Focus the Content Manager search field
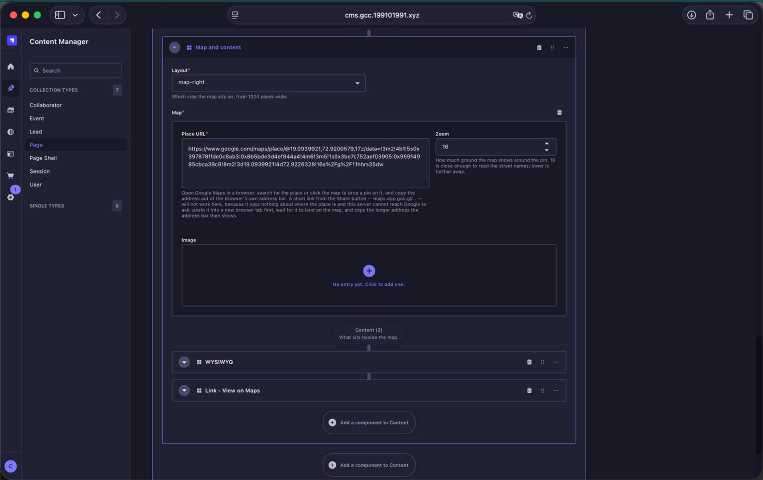The width and height of the screenshot is (763, 480). (76, 70)
